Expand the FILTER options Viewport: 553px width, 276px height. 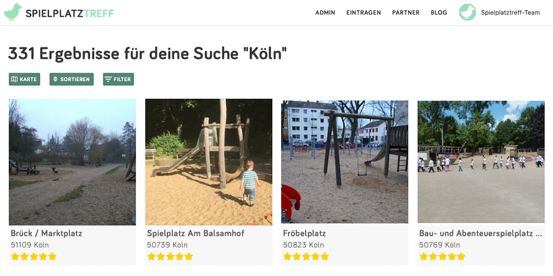point(119,79)
